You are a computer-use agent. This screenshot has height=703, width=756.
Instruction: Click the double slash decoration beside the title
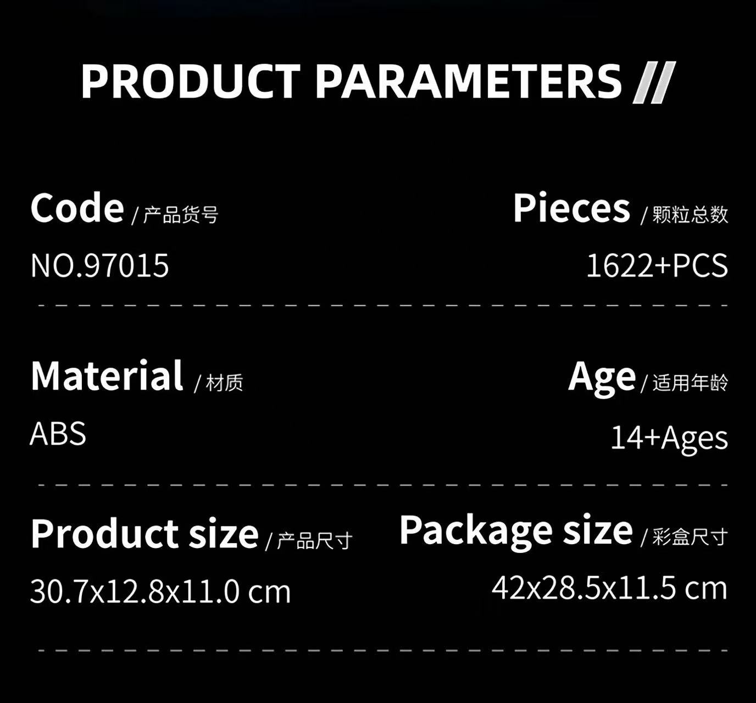tap(654, 82)
